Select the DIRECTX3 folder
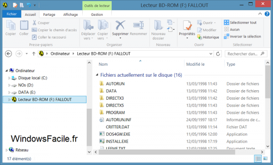273x165 pixels. coord(115,98)
